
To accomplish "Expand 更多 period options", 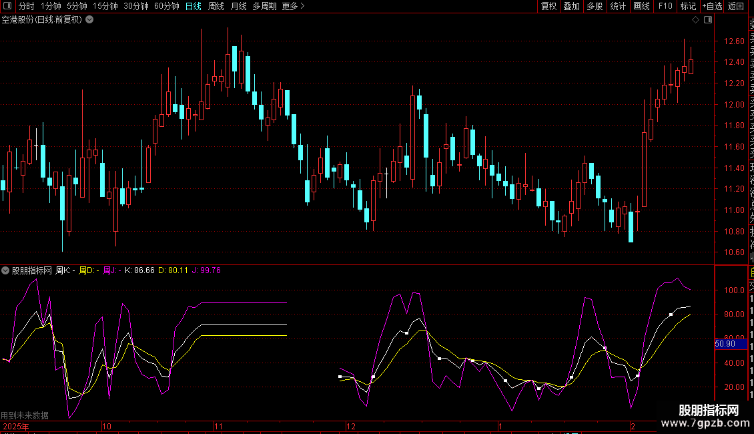I will click(293, 6).
